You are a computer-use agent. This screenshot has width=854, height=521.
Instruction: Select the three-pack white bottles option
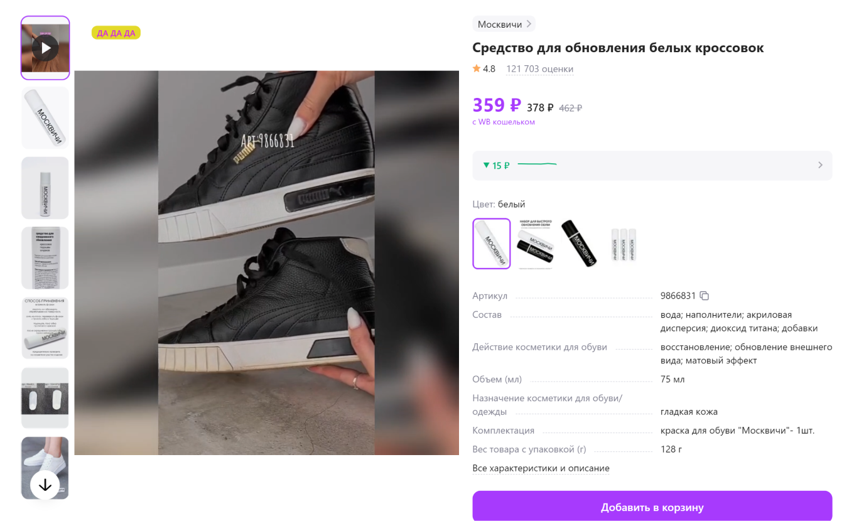pos(624,244)
